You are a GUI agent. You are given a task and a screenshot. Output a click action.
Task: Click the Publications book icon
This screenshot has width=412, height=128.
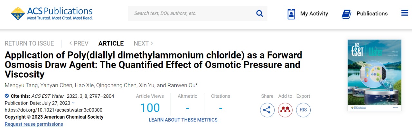pos(346,14)
